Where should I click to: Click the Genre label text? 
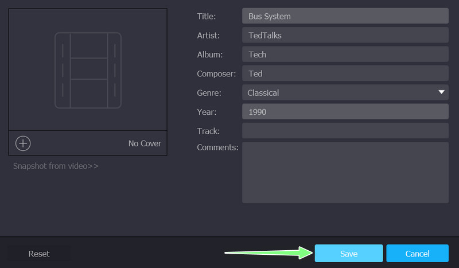209,93
